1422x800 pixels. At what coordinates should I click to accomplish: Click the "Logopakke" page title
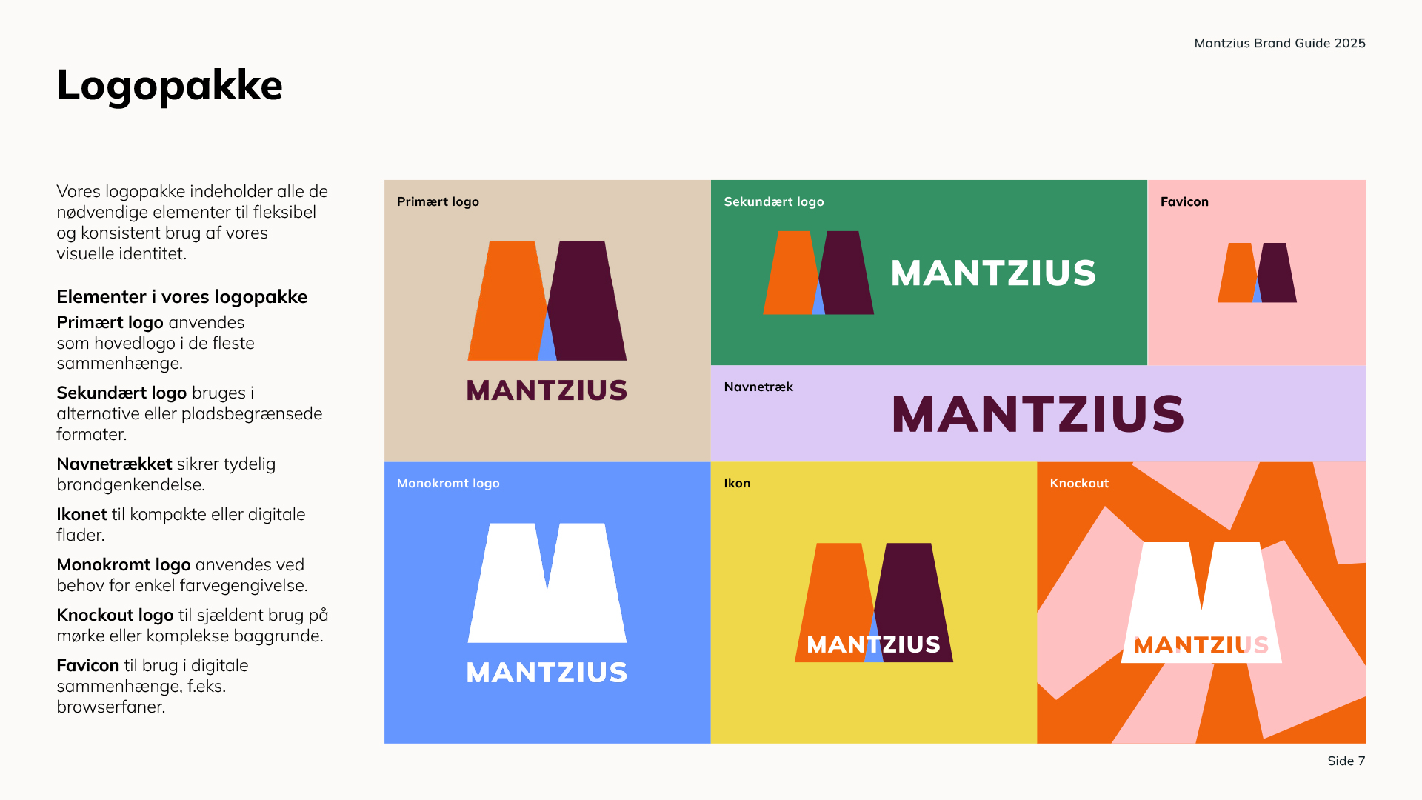(170, 85)
